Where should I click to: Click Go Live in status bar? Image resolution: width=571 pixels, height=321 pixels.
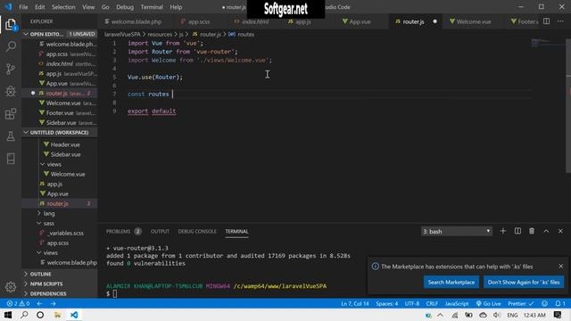(x=488, y=303)
